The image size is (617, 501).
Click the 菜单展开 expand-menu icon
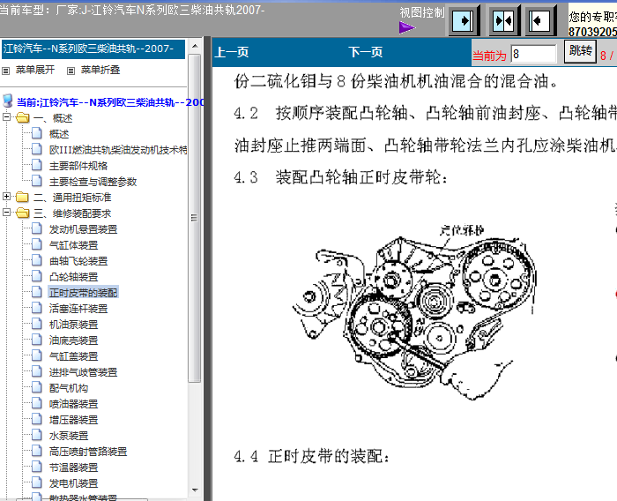[x=5, y=71]
